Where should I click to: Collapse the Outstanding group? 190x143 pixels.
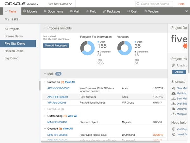pos(45,116)
